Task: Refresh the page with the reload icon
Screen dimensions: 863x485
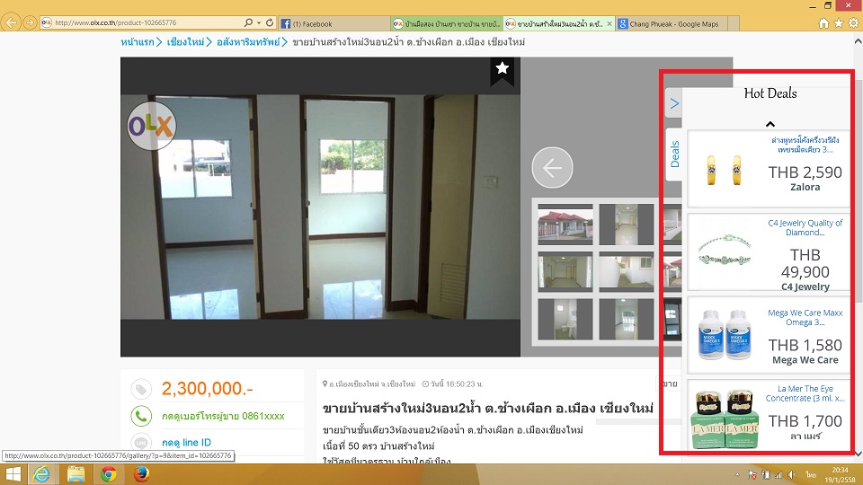Action: [270, 22]
